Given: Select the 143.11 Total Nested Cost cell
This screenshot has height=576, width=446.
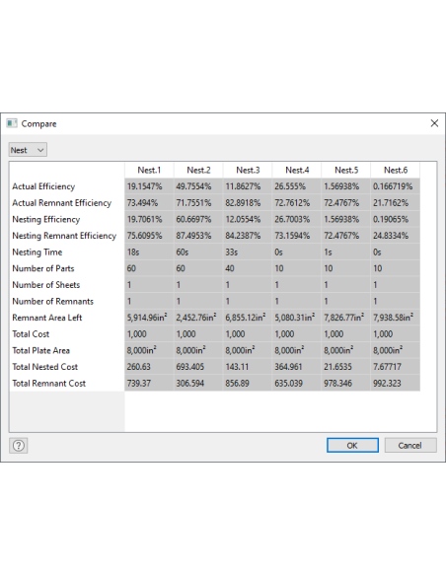Looking at the screenshot, I should tap(248, 367).
